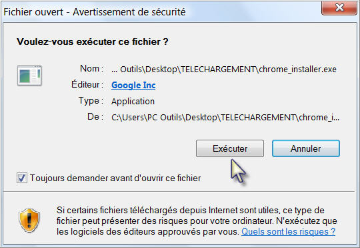Image resolution: width=360 pixels, height=248 pixels.
Task: Click the Éditeur field label
Action: tap(87, 84)
